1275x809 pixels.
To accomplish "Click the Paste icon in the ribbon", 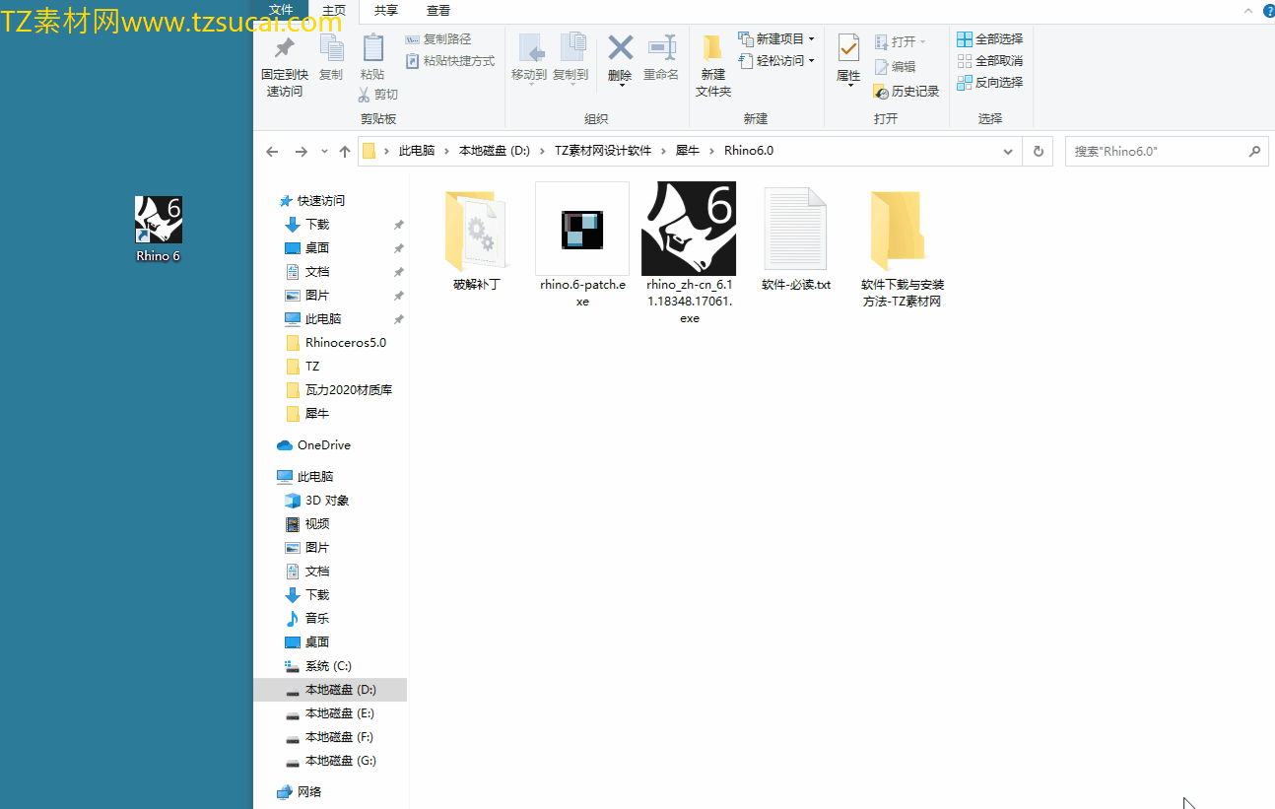I will (372, 48).
